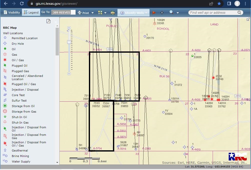Export legend using the PDF icon
The image size is (251, 170).
(x=48, y=21)
